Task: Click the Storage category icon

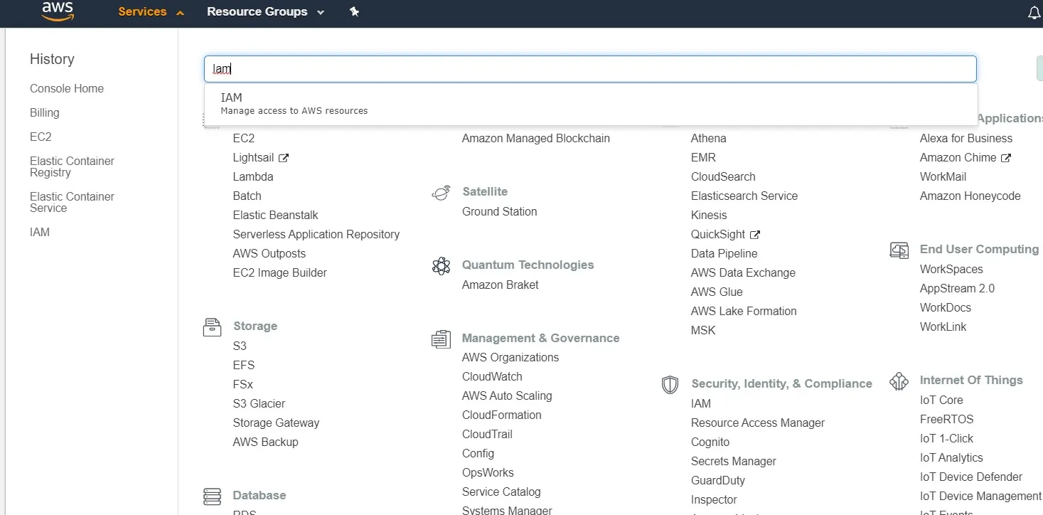Action: coord(212,326)
